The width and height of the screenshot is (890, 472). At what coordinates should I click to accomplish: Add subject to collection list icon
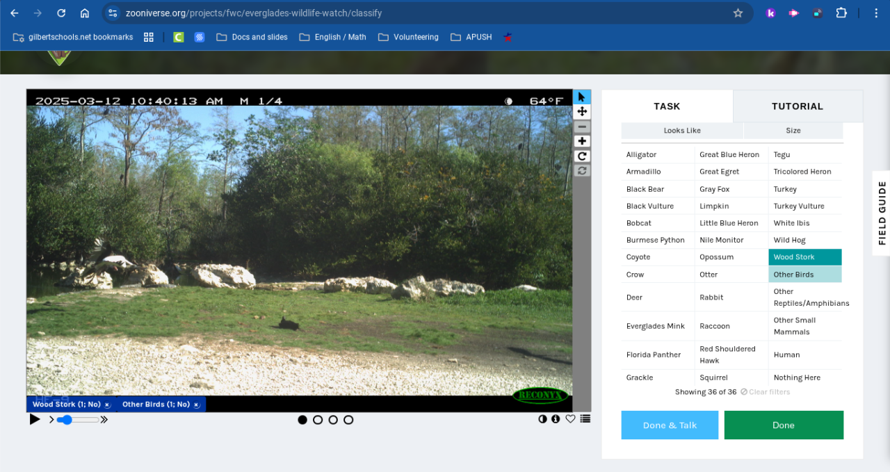585,418
